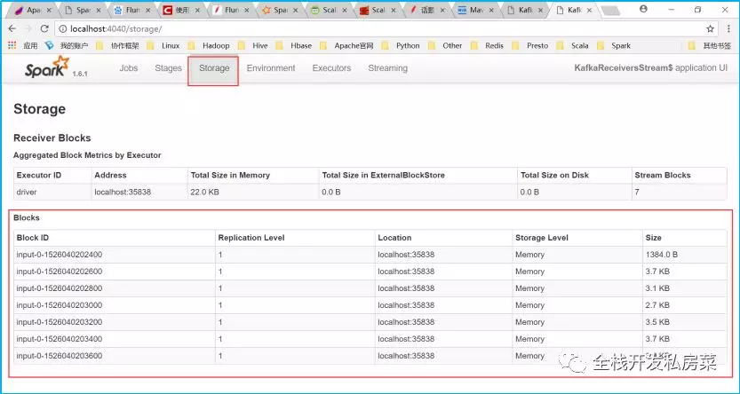Open the 我的账户 bookmark
This screenshot has width=740, height=394.
[x=67, y=46]
